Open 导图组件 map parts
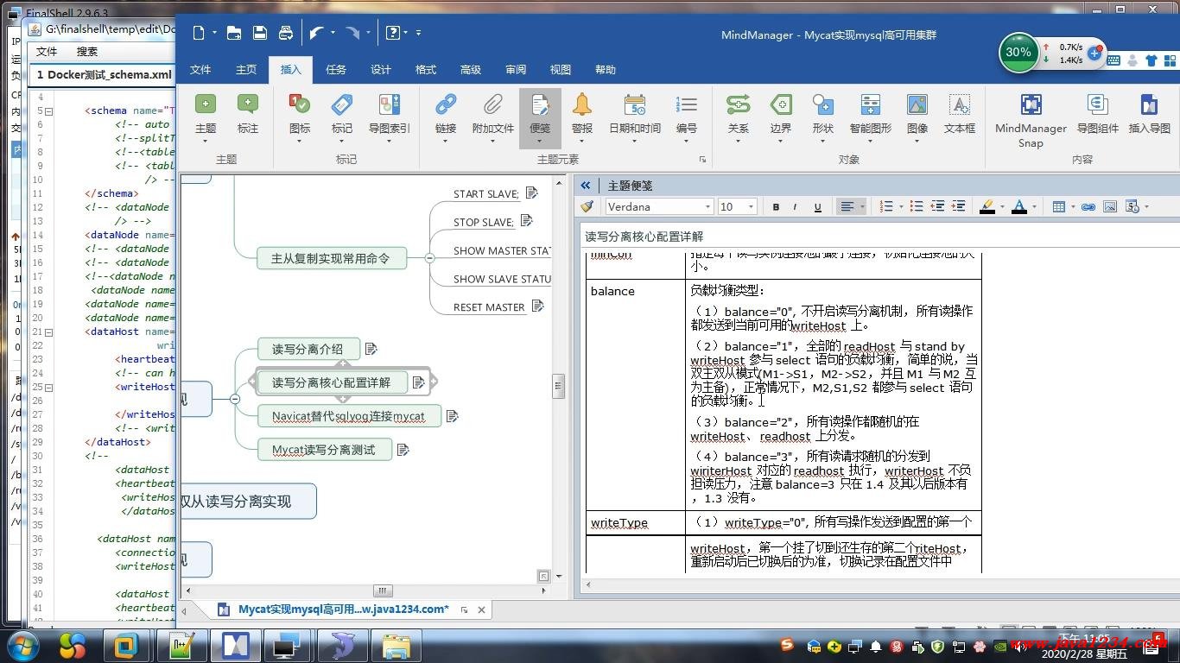 pos(1098,114)
